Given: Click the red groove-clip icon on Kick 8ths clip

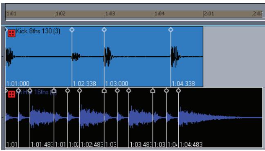Looking at the screenshot, I should click(12, 33).
